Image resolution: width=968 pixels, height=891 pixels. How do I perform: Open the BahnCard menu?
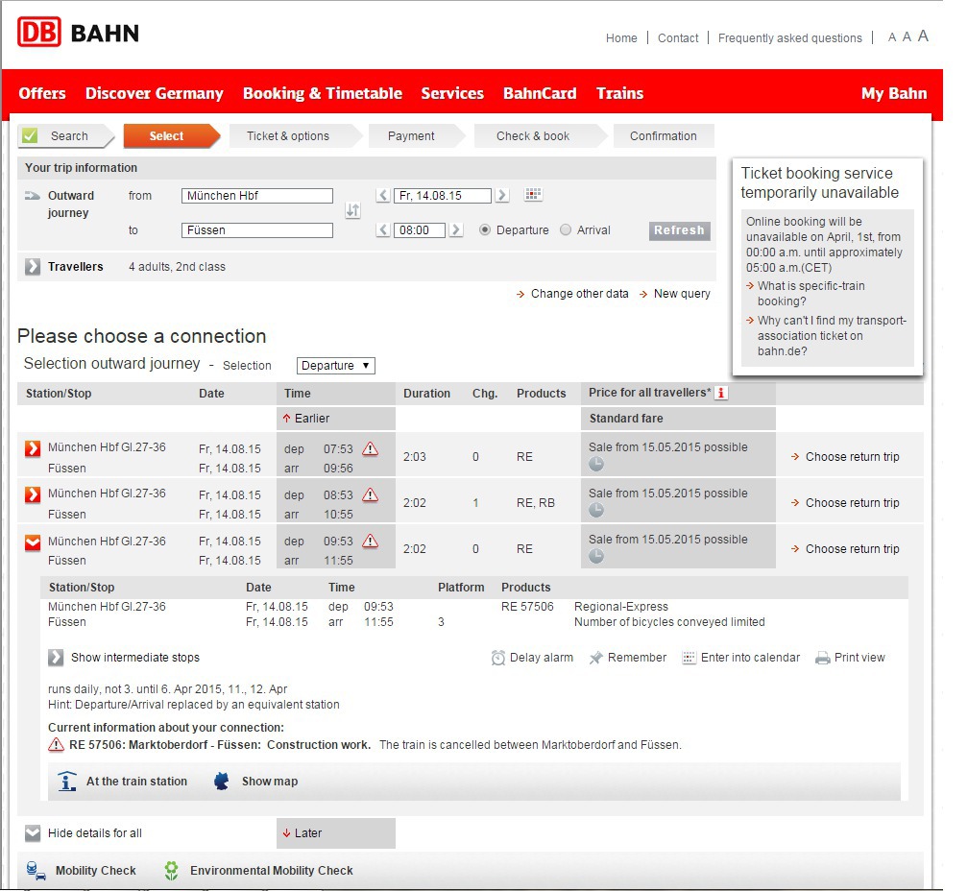pyautogui.click(x=540, y=93)
